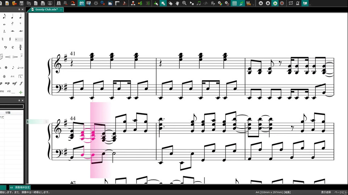Click the favorites star document icon
Screen dimensions: 348x195
[7, 3]
